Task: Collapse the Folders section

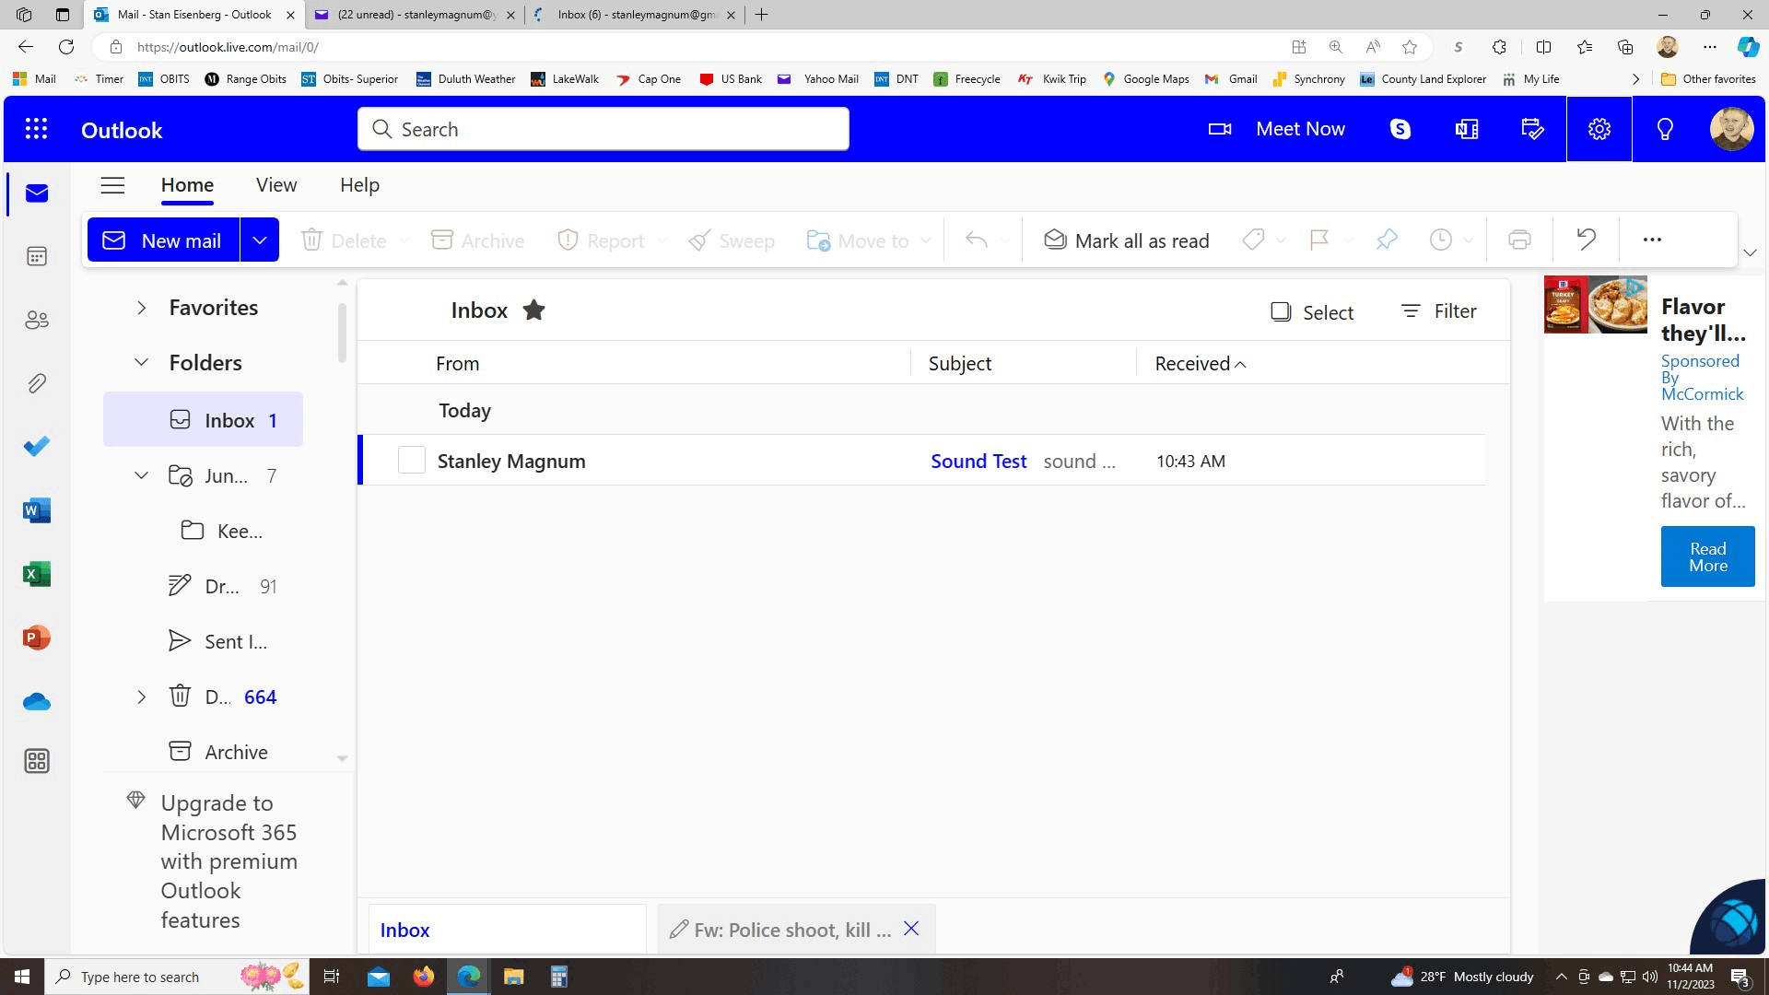Action: [141, 363]
